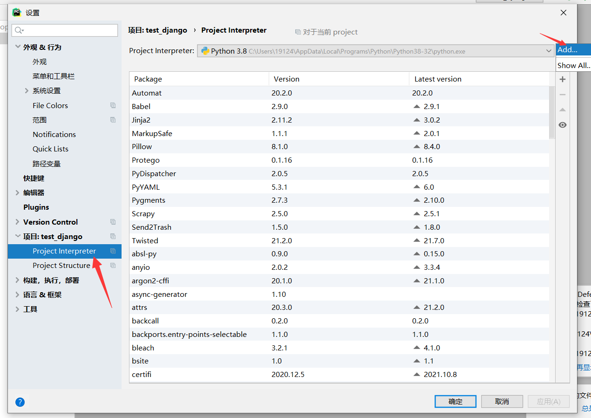Screen dimensions: 591x418
Task: Click the package list vertical scrollbar
Action: [x=552, y=113]
